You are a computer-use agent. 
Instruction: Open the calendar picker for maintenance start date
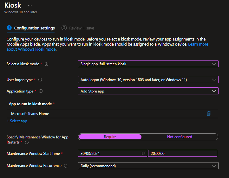point(143,153)
